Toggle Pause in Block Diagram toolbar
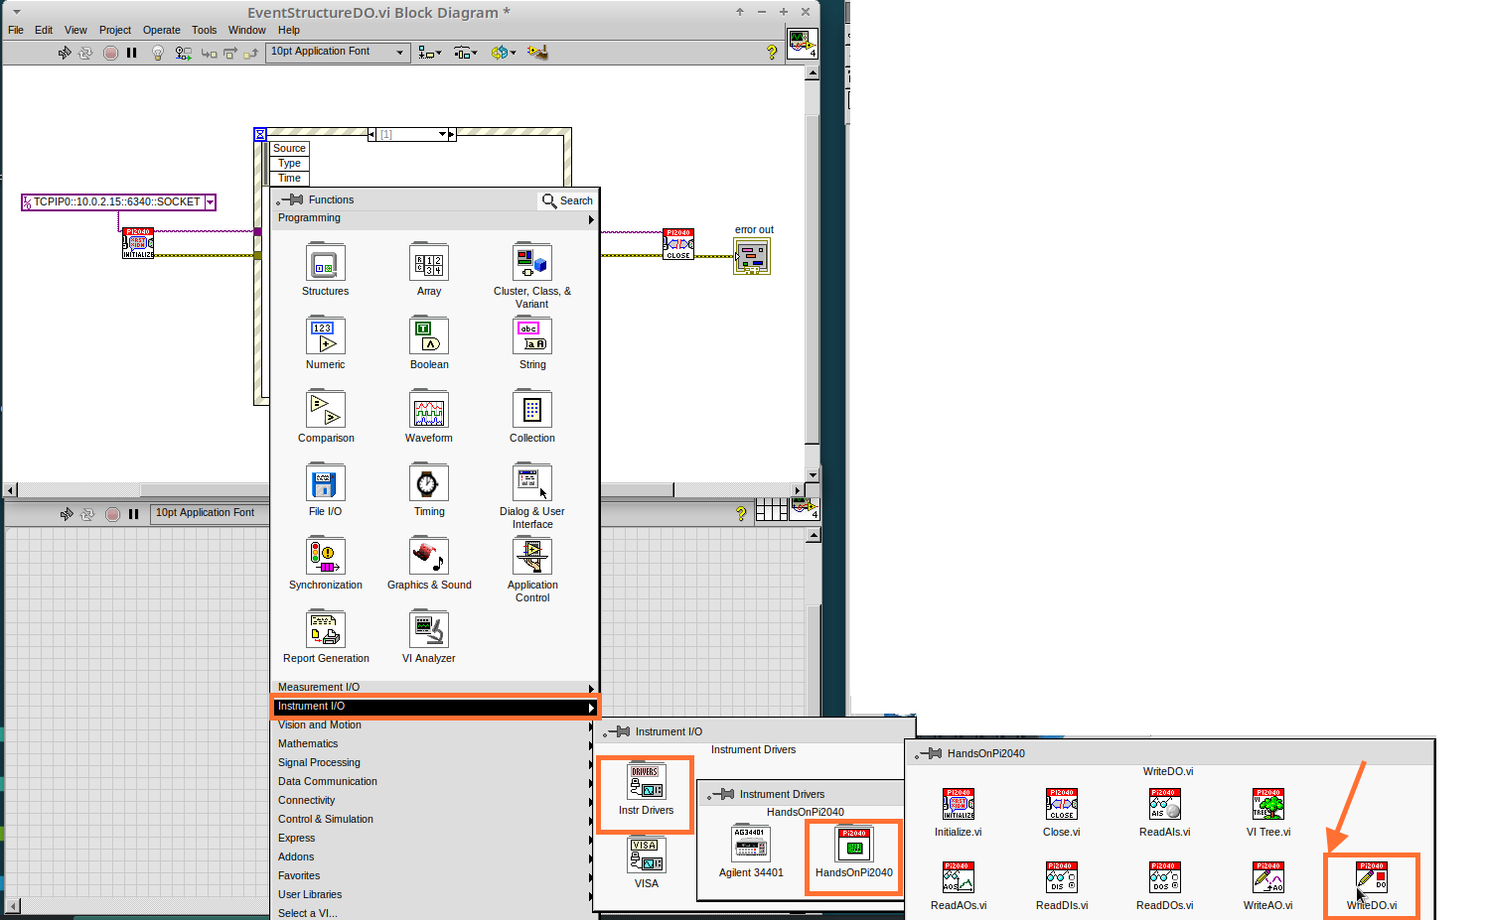Screen dimensions: 1485x920 [131, 53]
